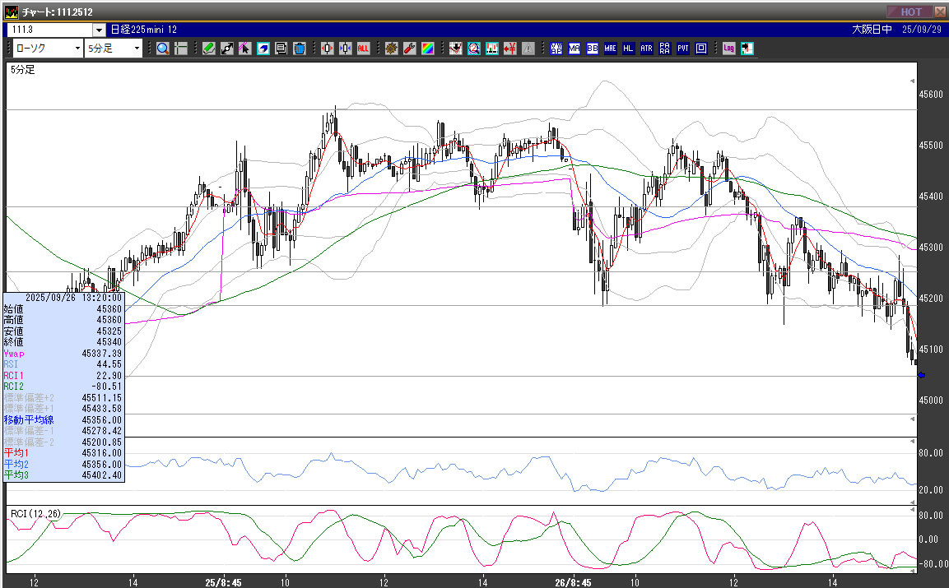Click the HOT button in title bar

pyautogui.click(x=910, y=12)
